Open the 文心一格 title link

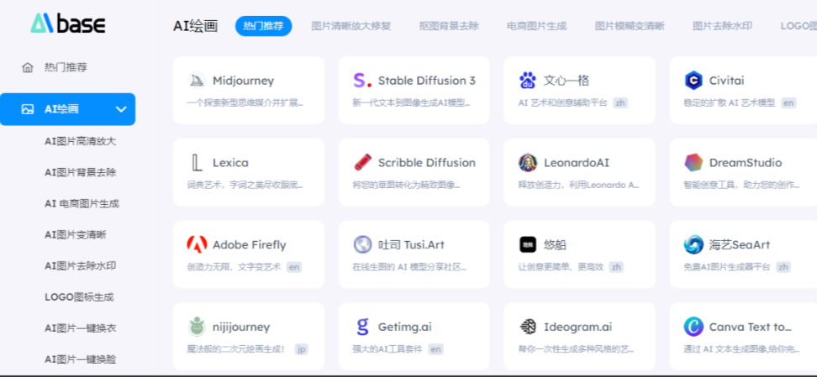(567, 81)
